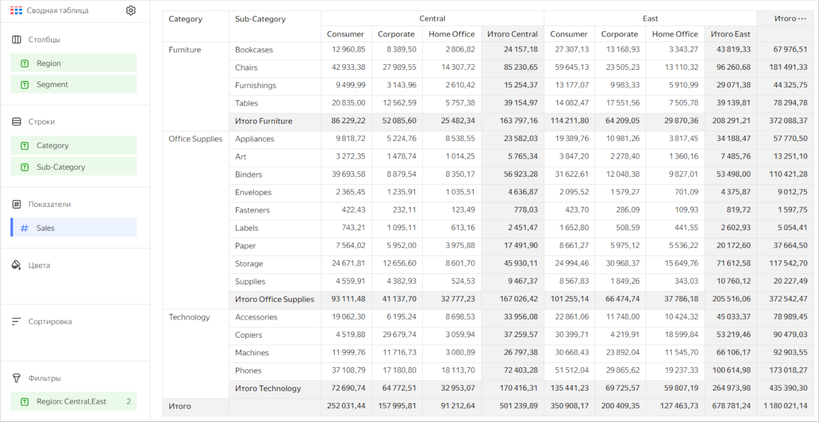Open the three-dot menu on Итого column
Image resolution: width=819 pixels, height=422 pixels.
point(801,18)
